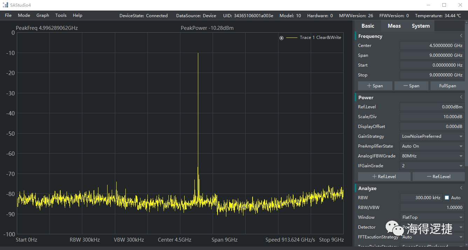Click the FFWVersion 0 status text
468x250 pixels.
(x=394, y=16)
